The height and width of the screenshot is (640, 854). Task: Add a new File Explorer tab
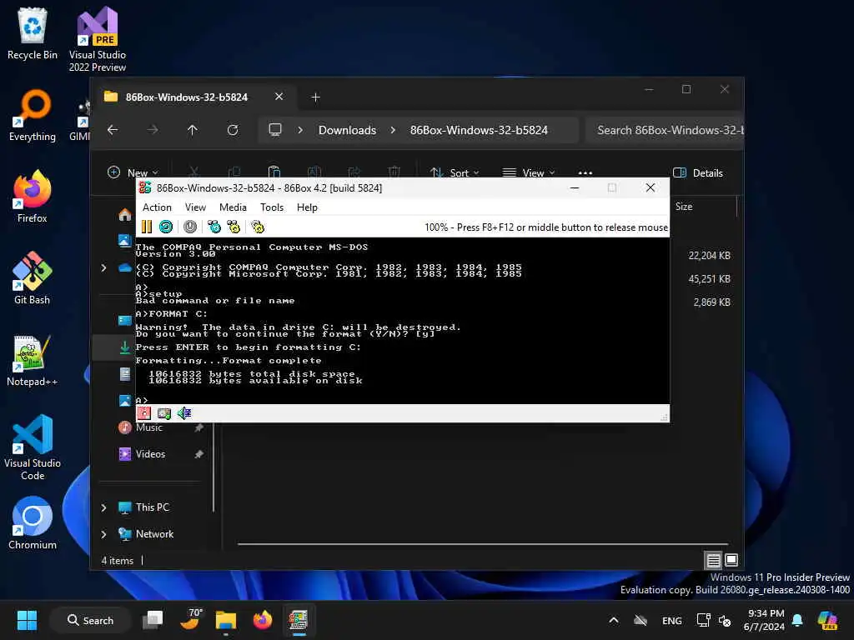tap(315, 97)
